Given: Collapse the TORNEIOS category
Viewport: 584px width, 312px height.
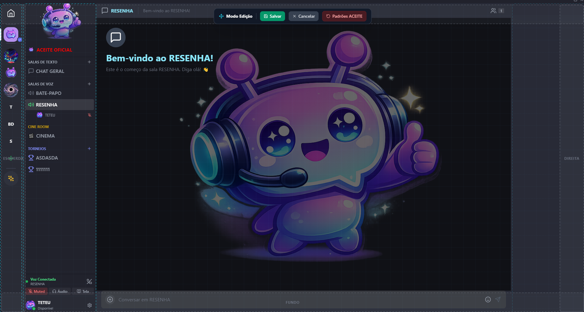Looking at the screenshot, I should click(37, 149).
